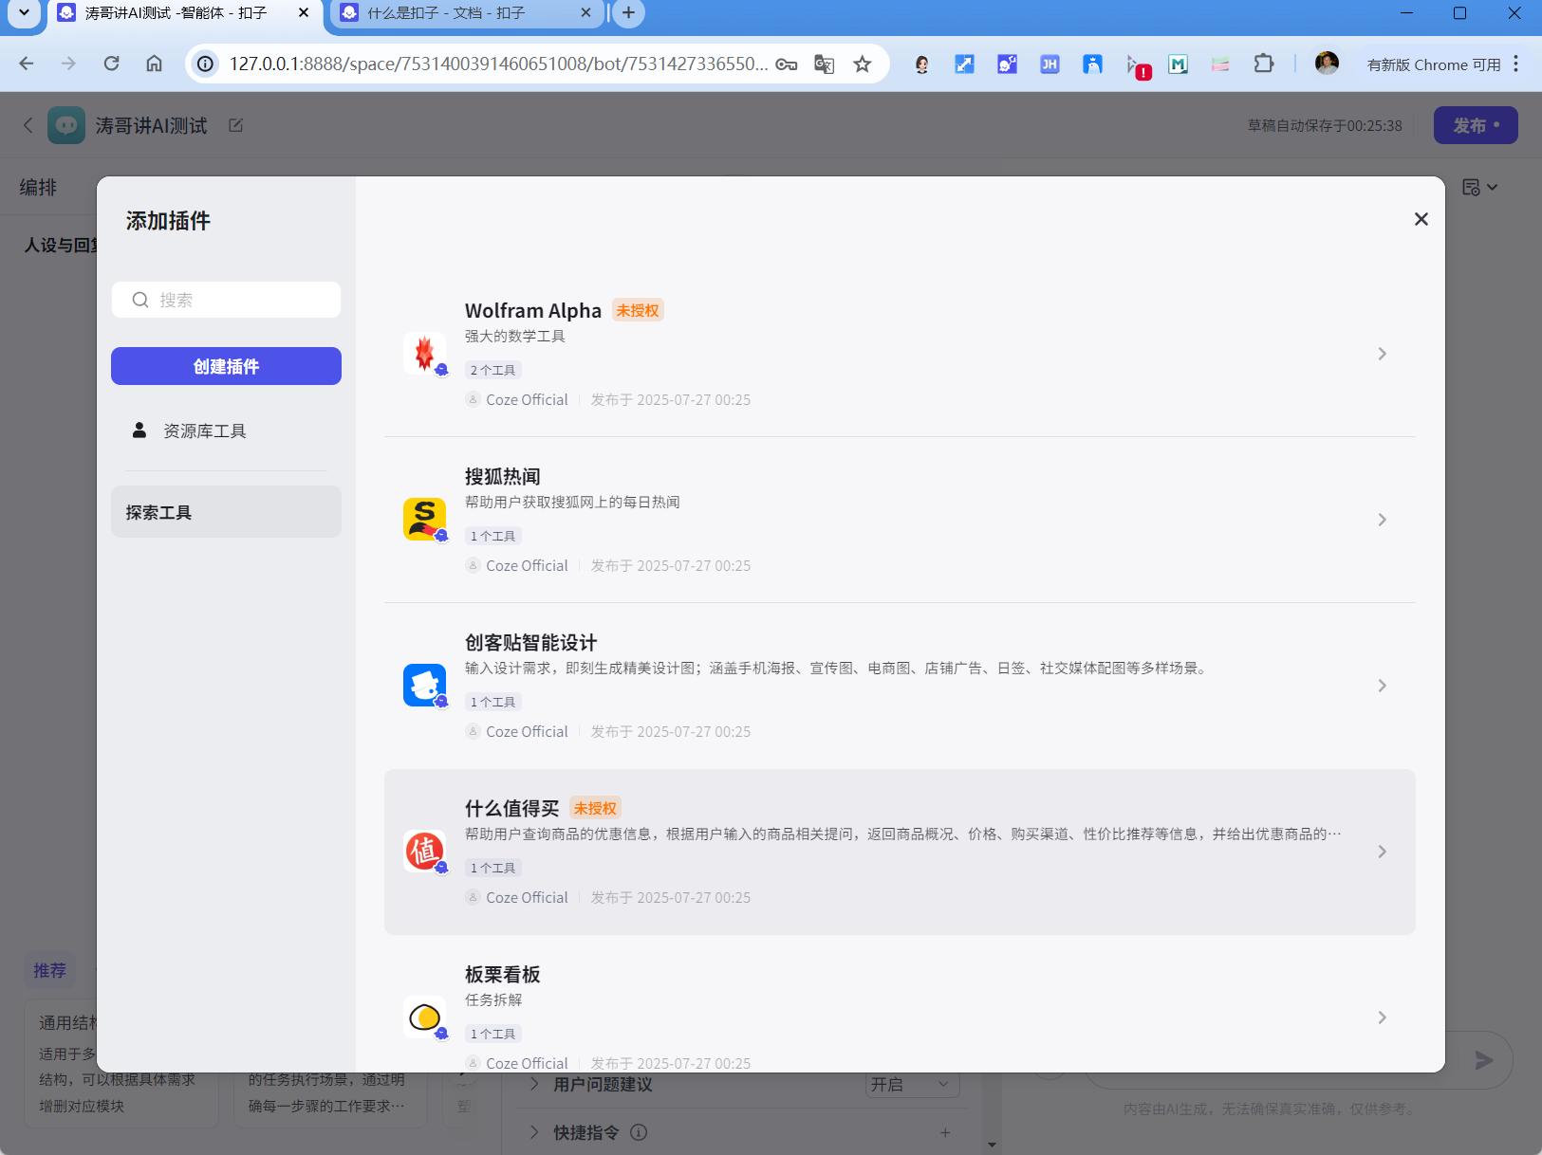1542x1155 pixels.
Task: Click the Wolfram Alpha plugin title
Action: click(533, 311)
